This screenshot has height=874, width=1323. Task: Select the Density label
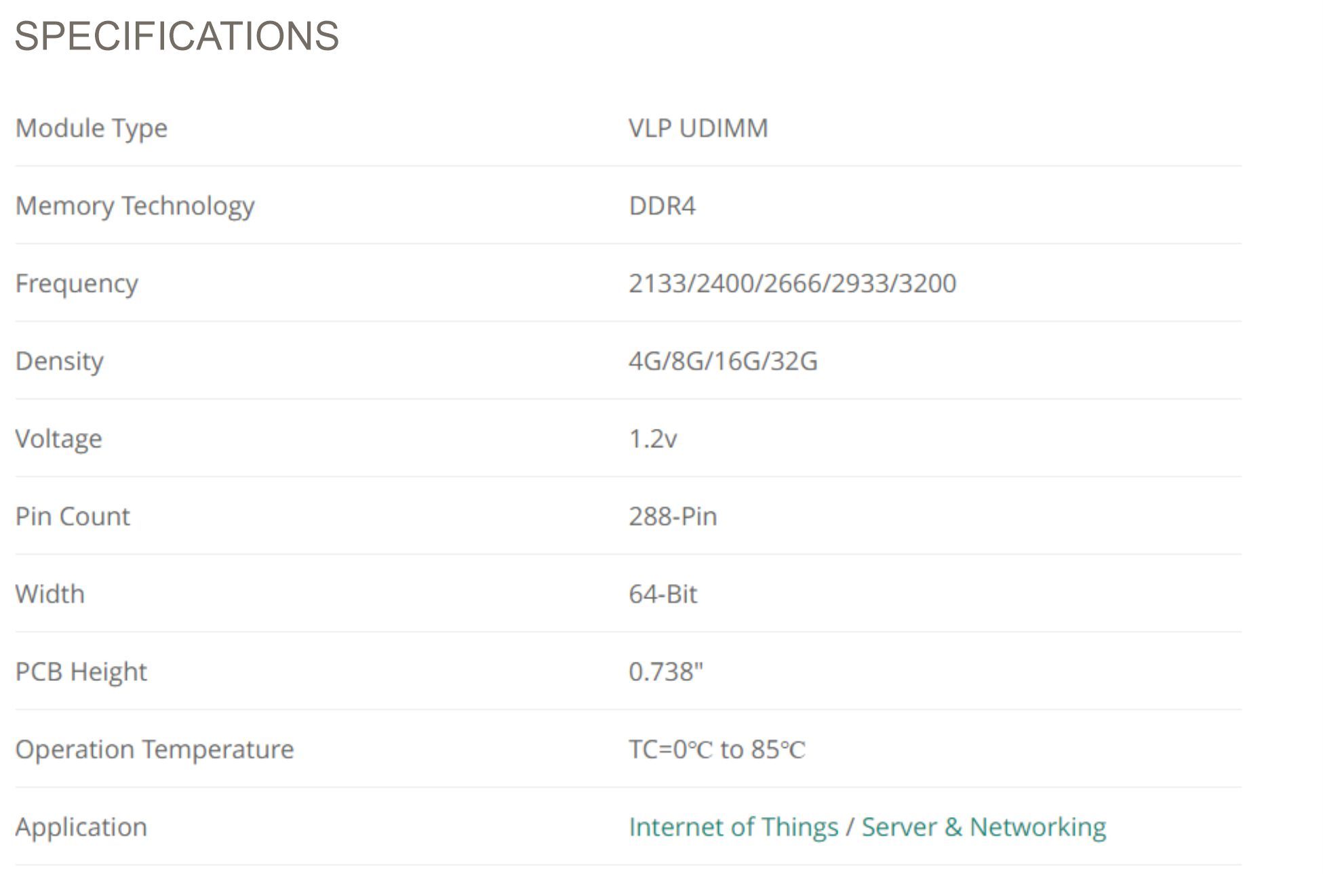tap(60, 361)
